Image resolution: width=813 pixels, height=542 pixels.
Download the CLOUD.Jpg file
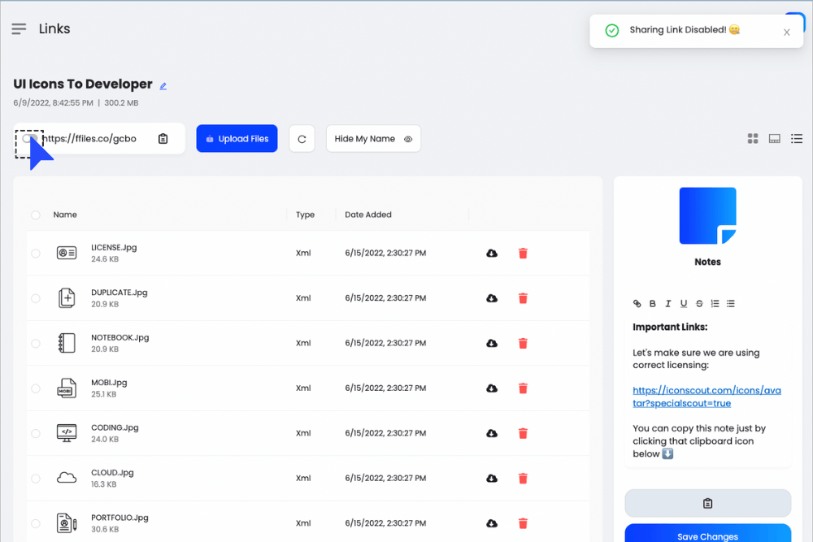point(492,479)
